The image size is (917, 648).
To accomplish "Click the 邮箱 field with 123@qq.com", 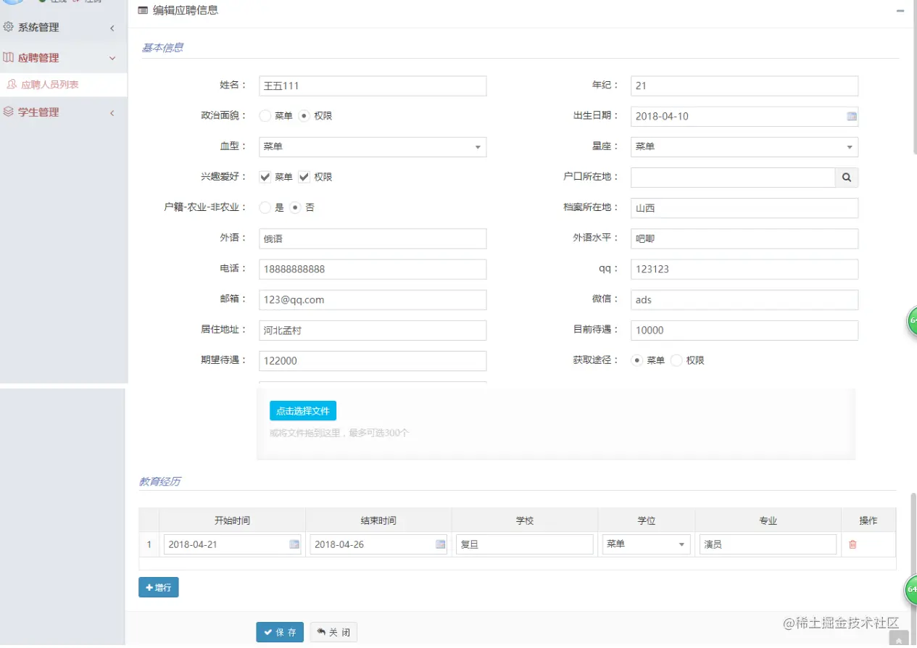I will 373,299.
